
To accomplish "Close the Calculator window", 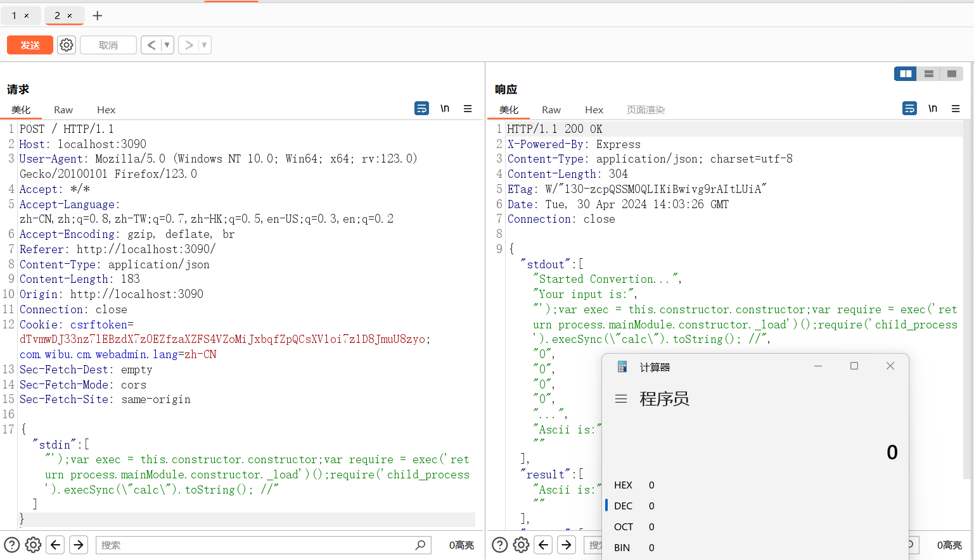I will point(890,366).
